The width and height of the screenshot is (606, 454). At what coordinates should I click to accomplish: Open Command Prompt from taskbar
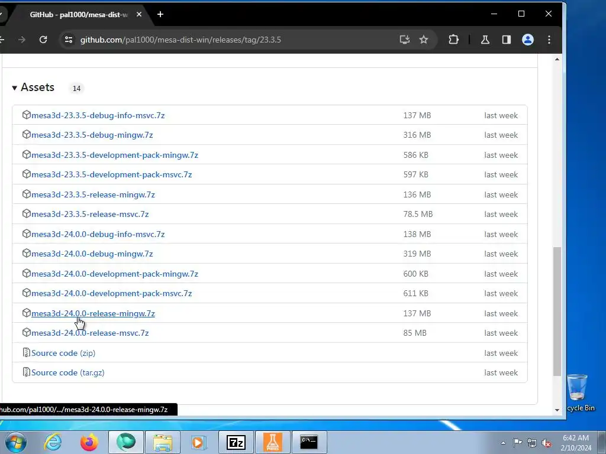309,442
